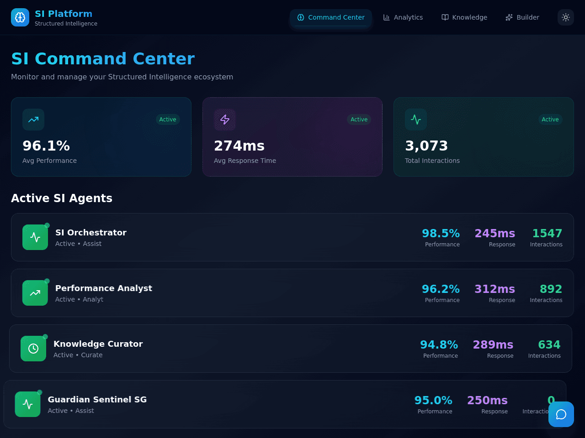The image size is (585, 438).
Task: Click the 250ms response value
Action: coord(487,401)
